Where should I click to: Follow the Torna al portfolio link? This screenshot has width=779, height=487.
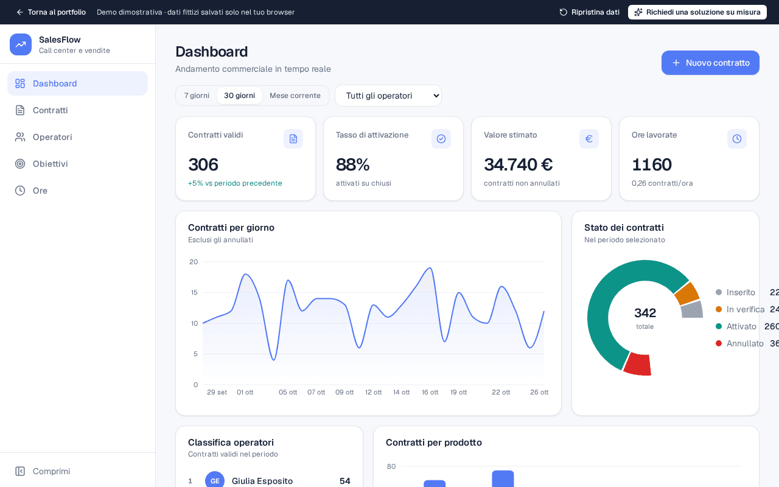[x=51, y=12]
